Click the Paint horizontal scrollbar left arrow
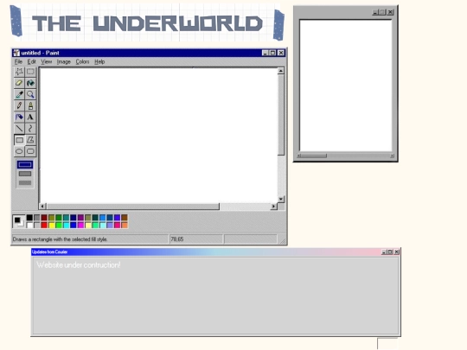The height and width of the screenshot is (350, 467). pos(42,207)
